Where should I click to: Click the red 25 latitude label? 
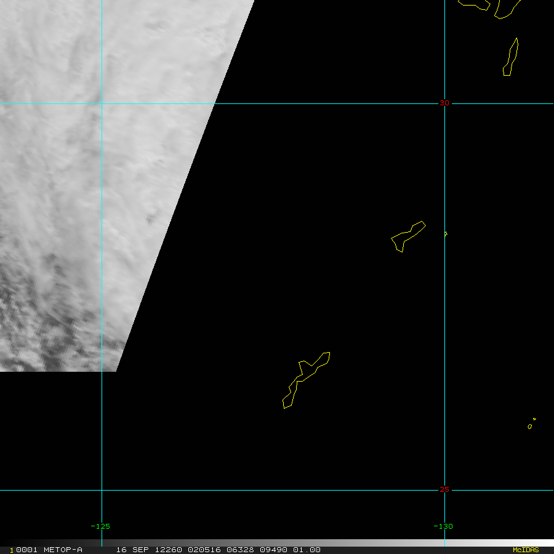point(444,490)
